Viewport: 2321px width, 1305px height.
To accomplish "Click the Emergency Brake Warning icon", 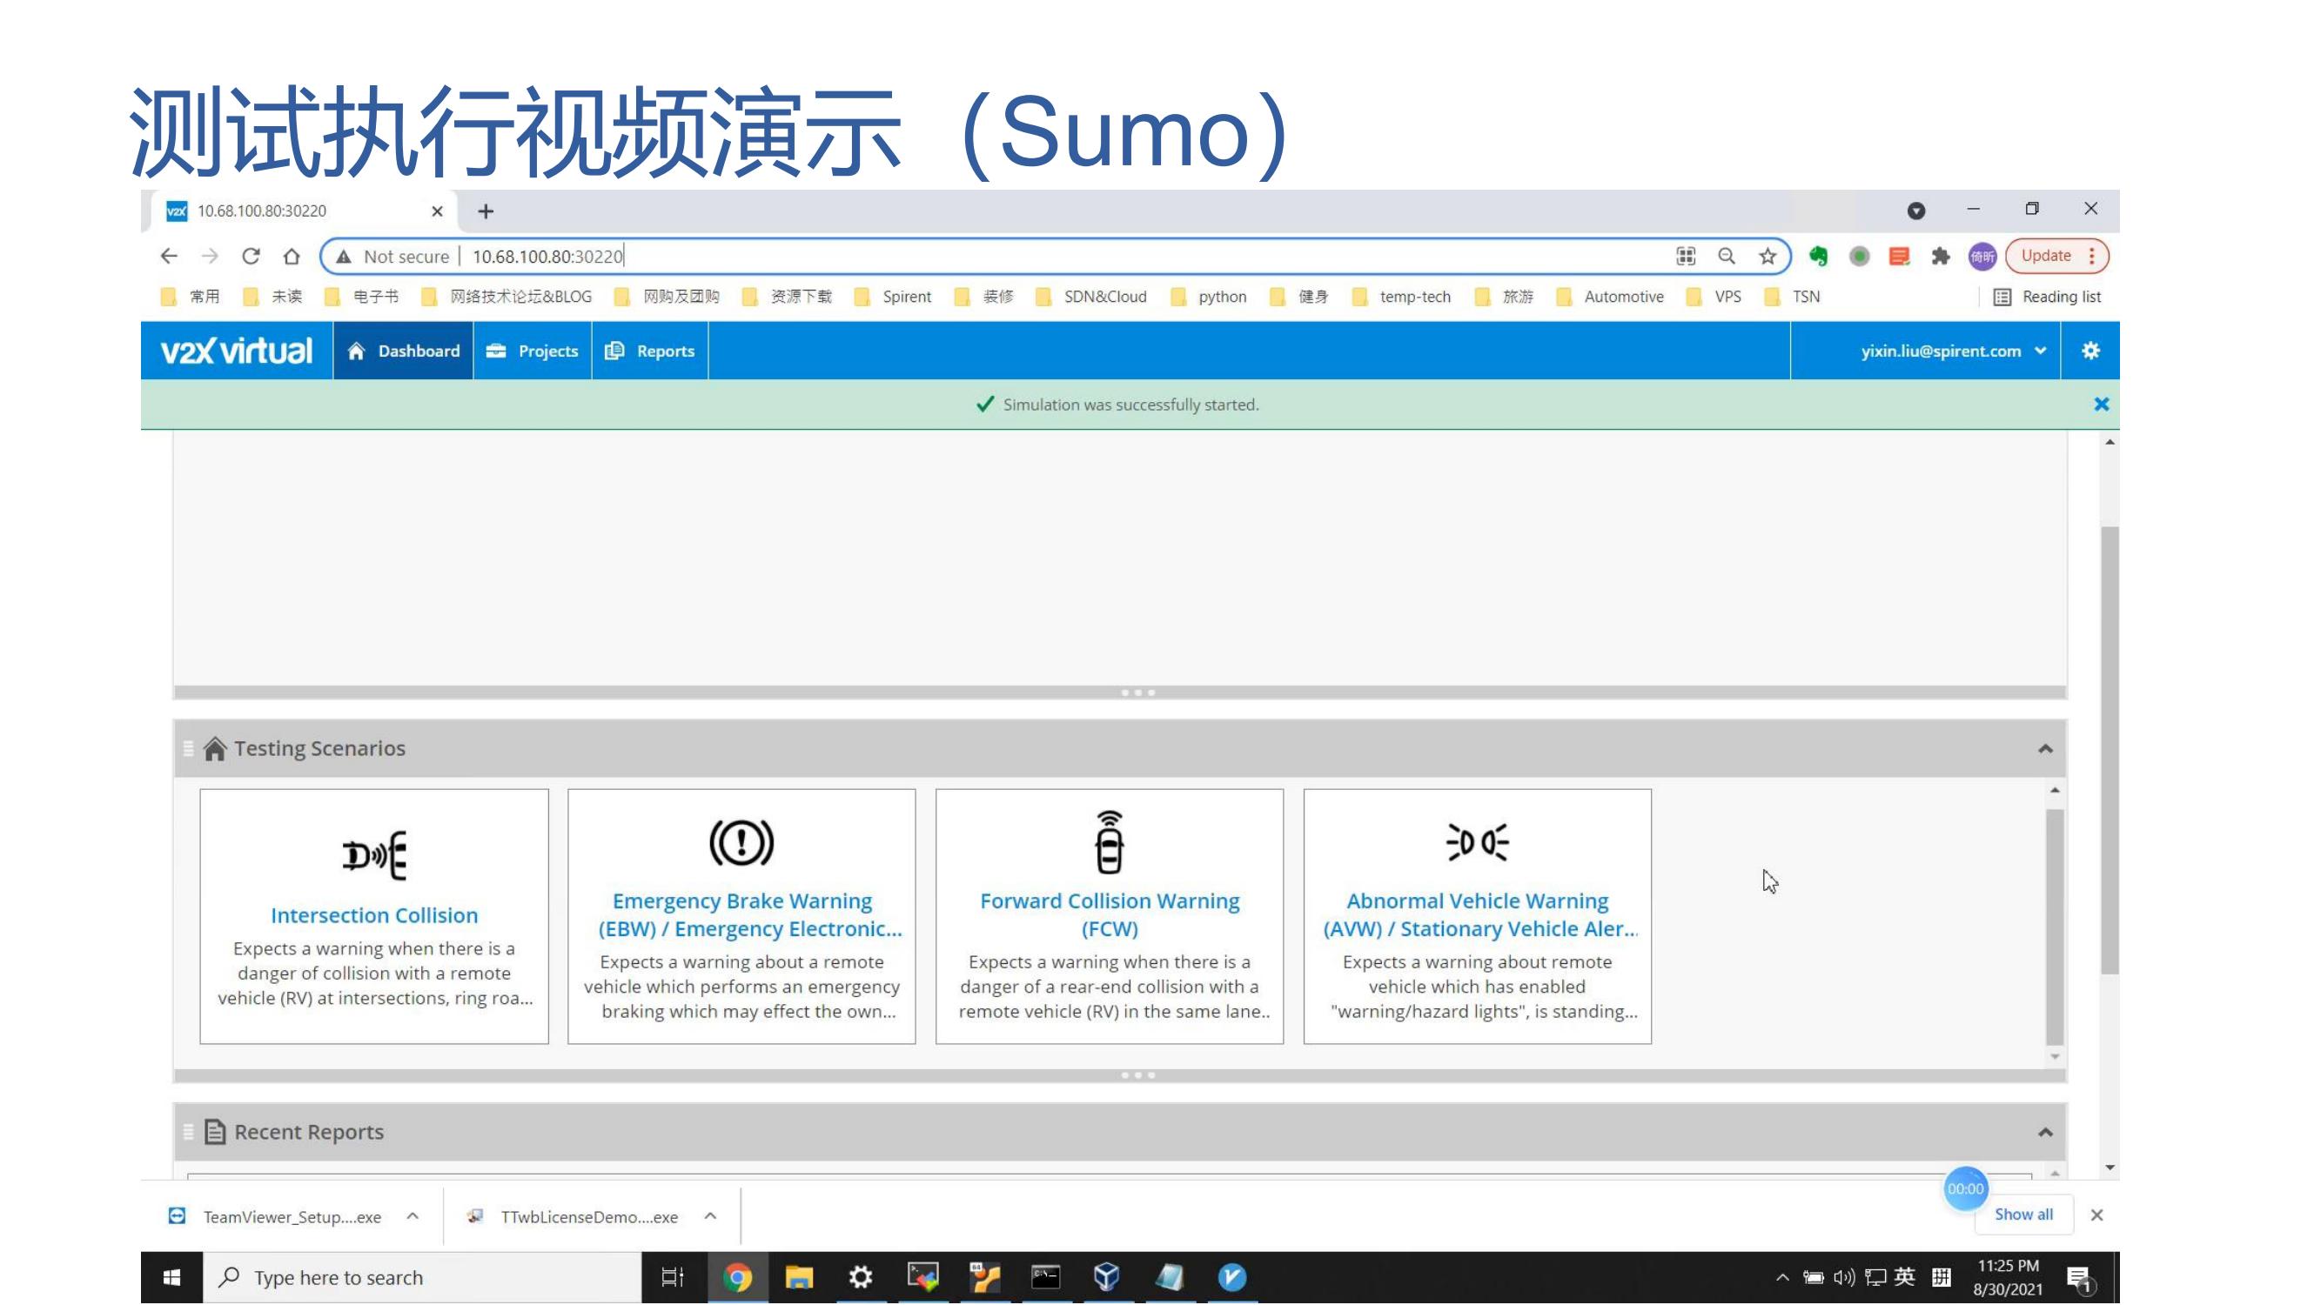I will 741,843.
